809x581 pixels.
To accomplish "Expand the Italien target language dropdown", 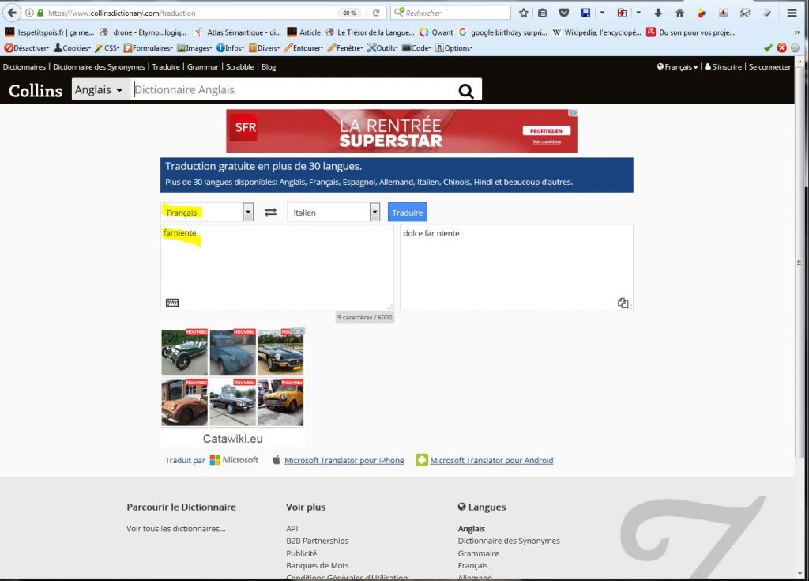I will click(x=374, y=213).
